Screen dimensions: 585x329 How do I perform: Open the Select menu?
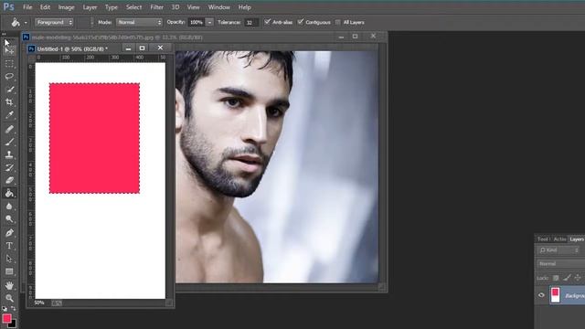[x=133, y=7]
